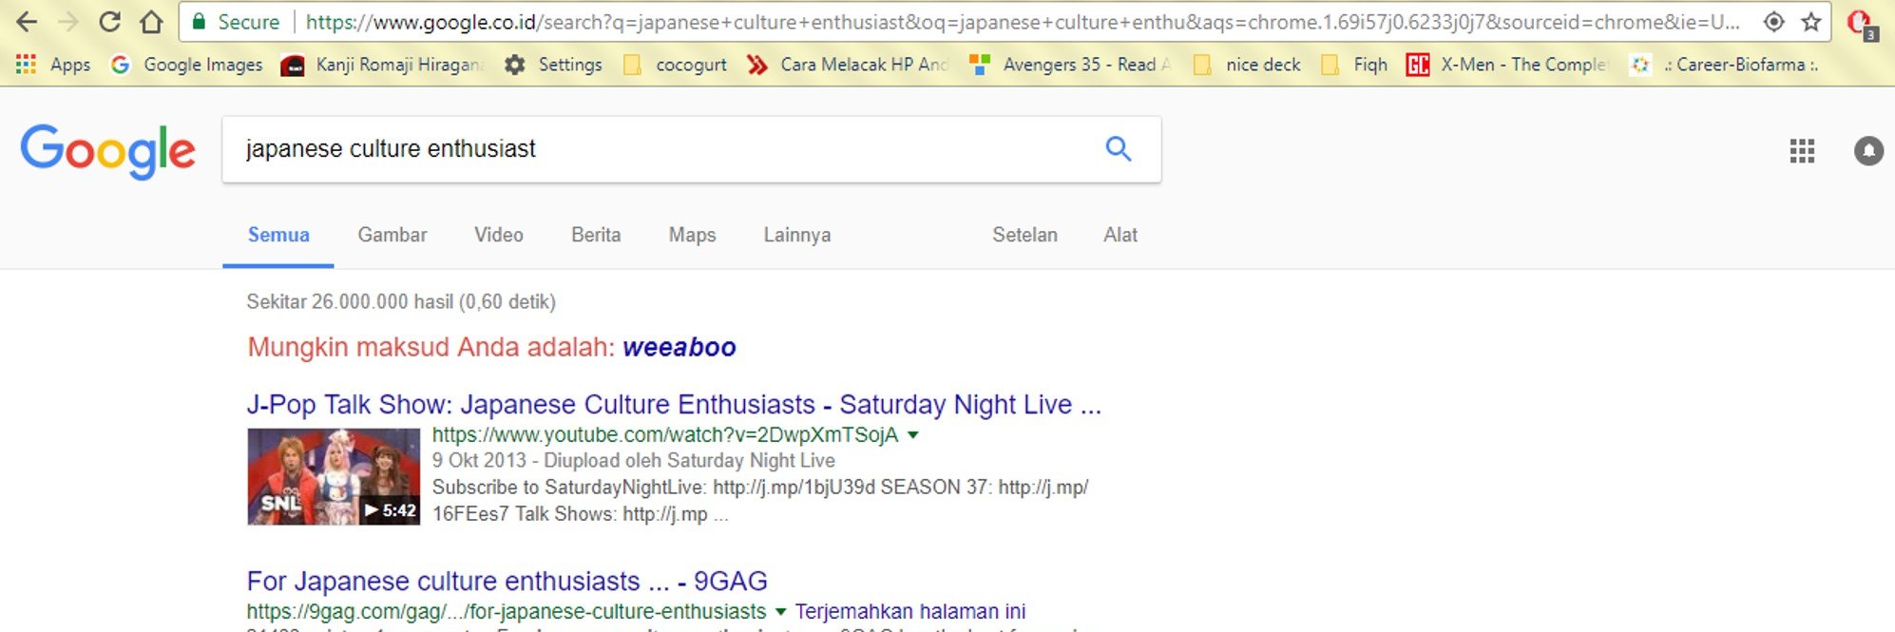The image size is (1895, 632).
Task: Switch to the Berita tab
Action: tap(596, 235)
